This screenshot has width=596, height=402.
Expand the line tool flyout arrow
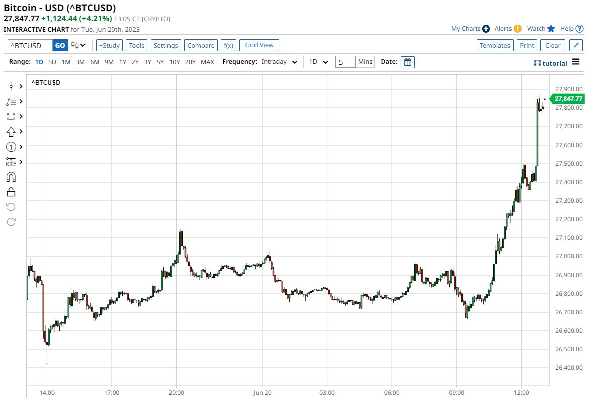click(21, 86)
